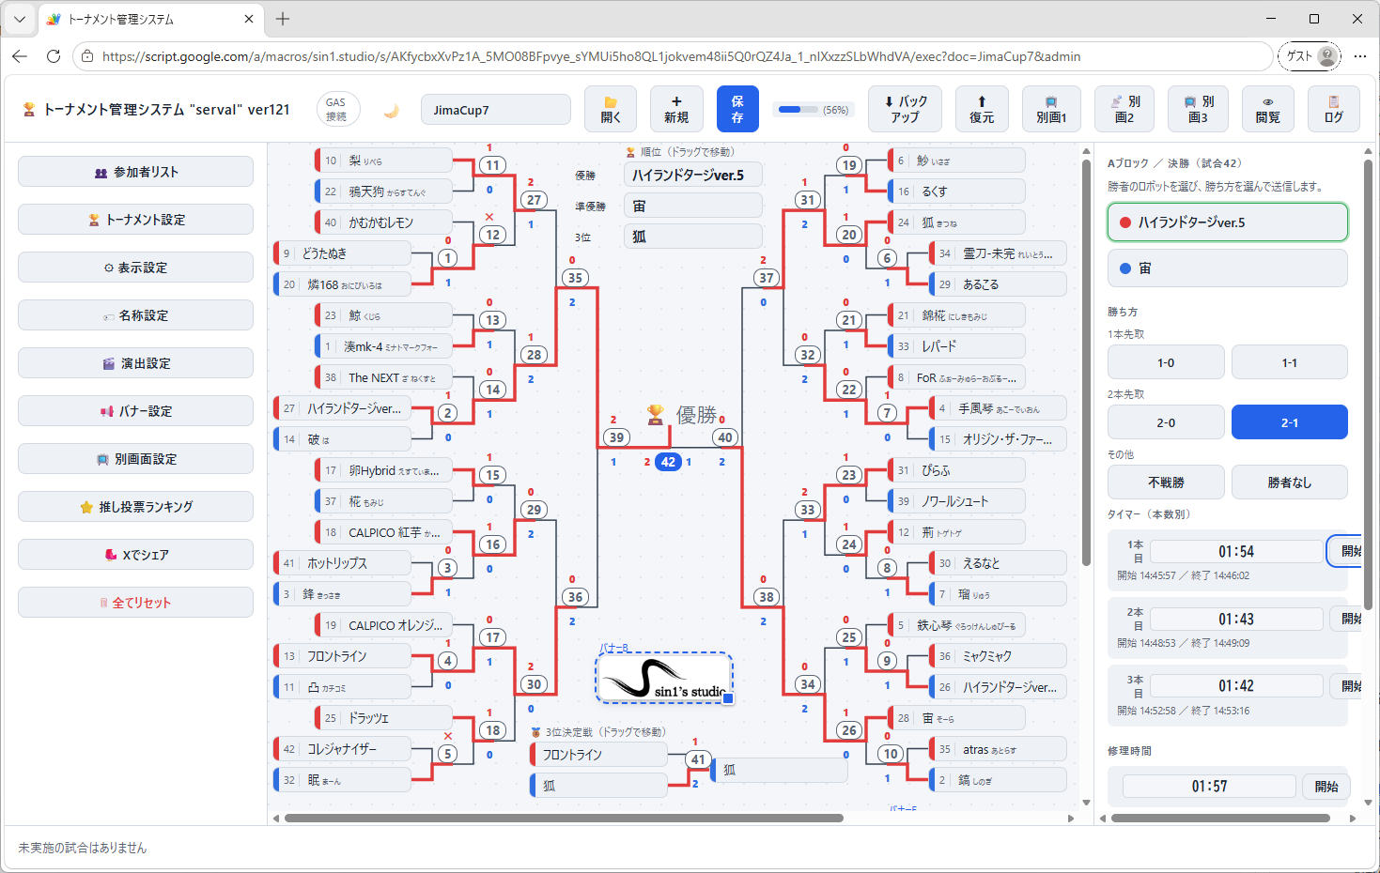Toggle dark mode moon icon
The image size is (1380, 873).
tap(392, 110)
